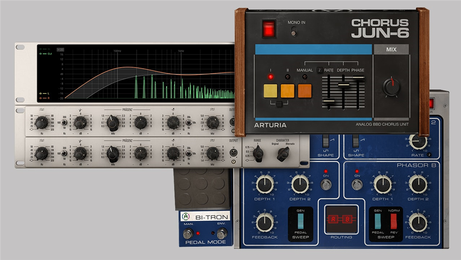Toggle the R channel legend in EQ display

tap(44, 98)
